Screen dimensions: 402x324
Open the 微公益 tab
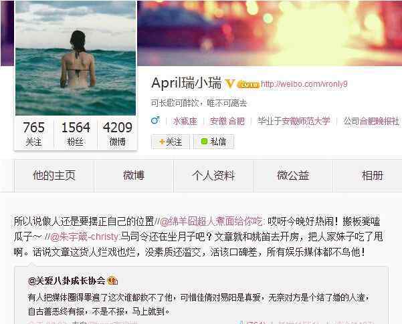click(x=293, y=176)
